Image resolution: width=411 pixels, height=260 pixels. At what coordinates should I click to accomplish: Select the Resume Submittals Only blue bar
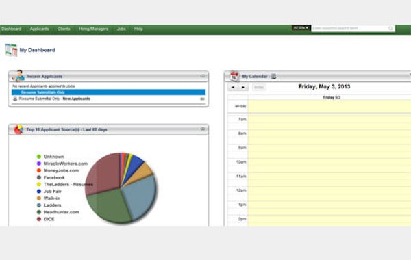(108, 92)
